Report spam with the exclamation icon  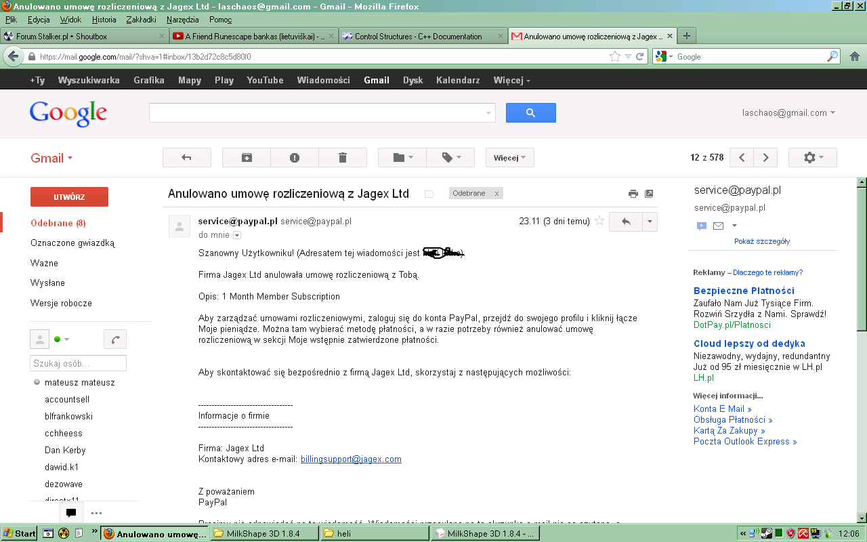[294, 158]
